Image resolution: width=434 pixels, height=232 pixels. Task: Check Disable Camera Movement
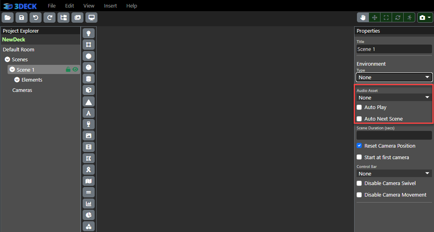(x=359, y=195)
